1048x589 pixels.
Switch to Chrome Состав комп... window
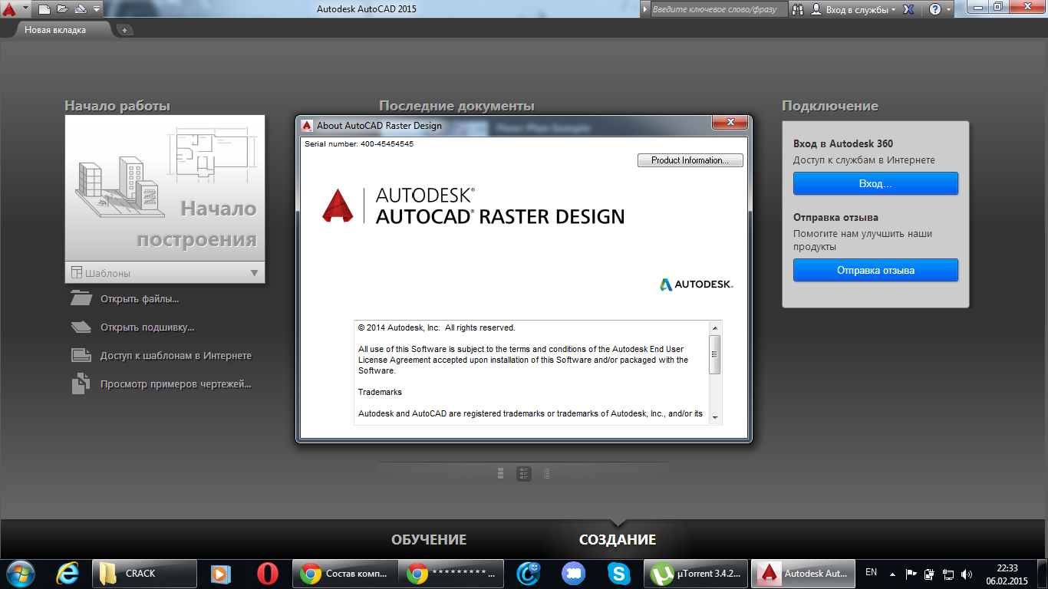coord(345,573)
